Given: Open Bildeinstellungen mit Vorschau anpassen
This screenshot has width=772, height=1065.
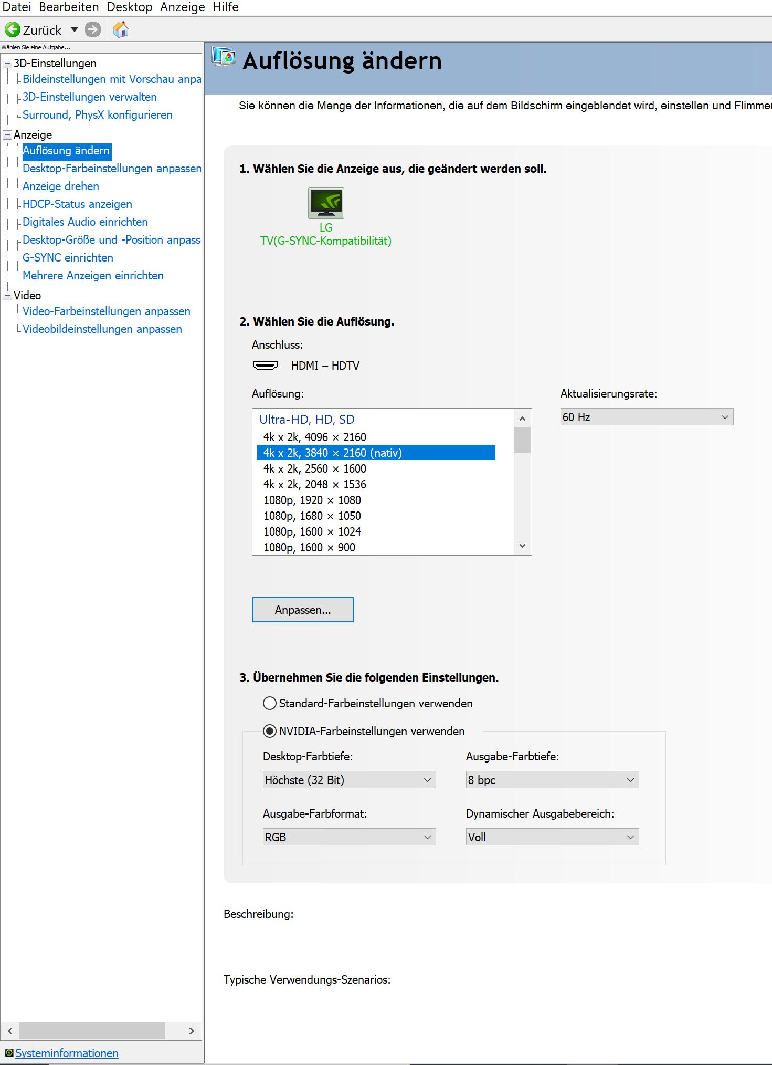Looking at the screenshot, I should [x=112, y=79].
